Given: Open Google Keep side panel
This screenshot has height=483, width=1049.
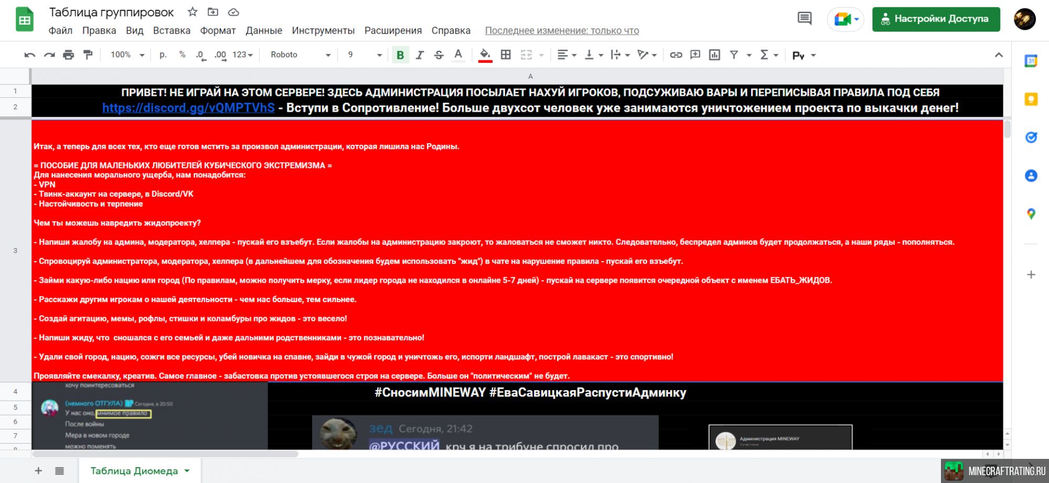Looking at the screenshot, I should pos(1031,99).
